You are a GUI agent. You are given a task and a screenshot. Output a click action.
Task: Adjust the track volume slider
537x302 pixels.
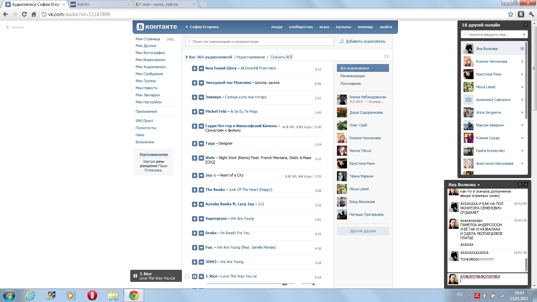coord(308,284)
